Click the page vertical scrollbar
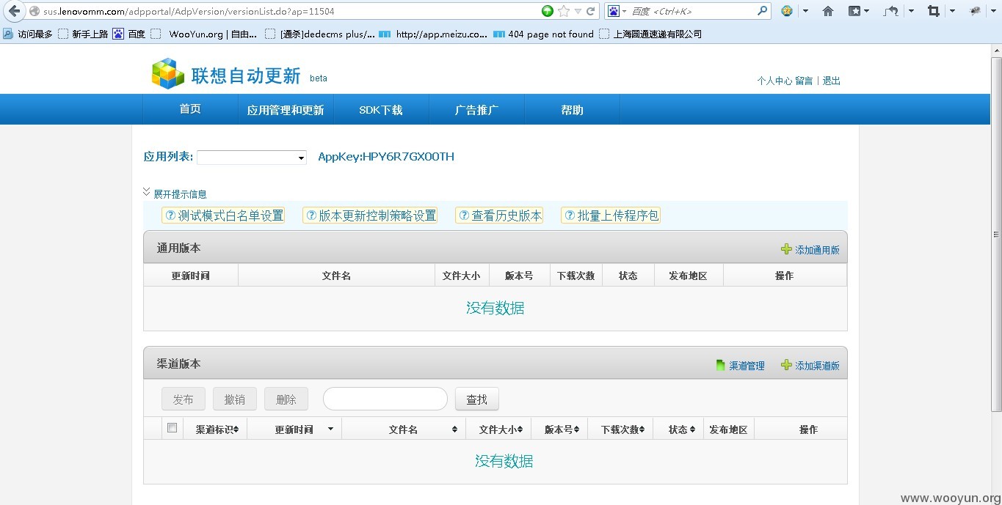Screen dimensions: 1002x505 point(996,235)
